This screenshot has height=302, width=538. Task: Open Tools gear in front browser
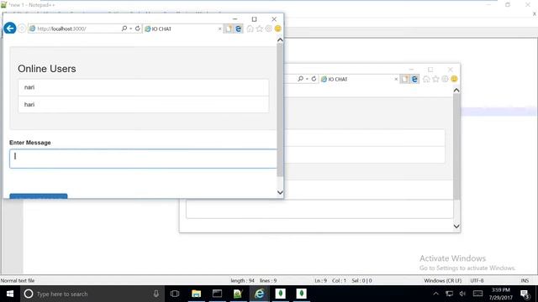(x=269, y=29)
